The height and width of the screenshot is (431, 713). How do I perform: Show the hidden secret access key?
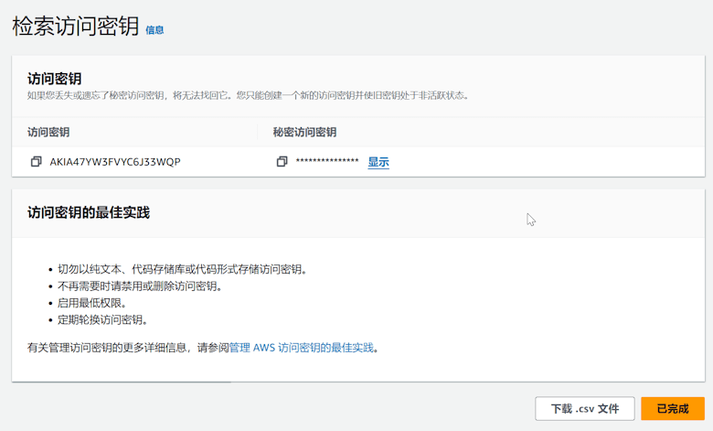[x=378, y=162]
